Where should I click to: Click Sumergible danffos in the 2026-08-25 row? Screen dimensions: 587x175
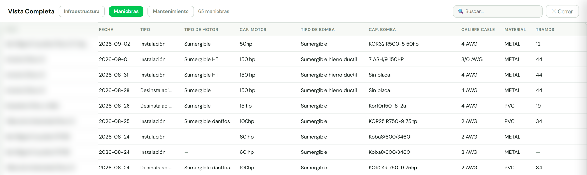[207, 121]
